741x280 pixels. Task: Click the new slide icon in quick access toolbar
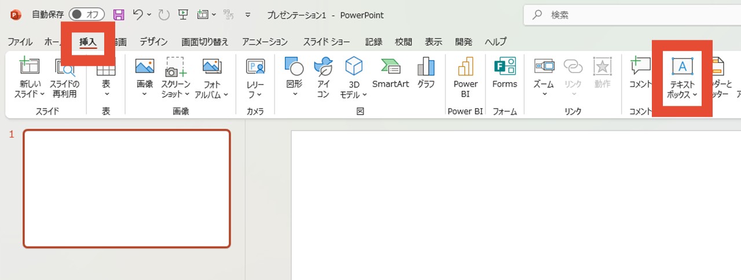(x=203, y=14)
